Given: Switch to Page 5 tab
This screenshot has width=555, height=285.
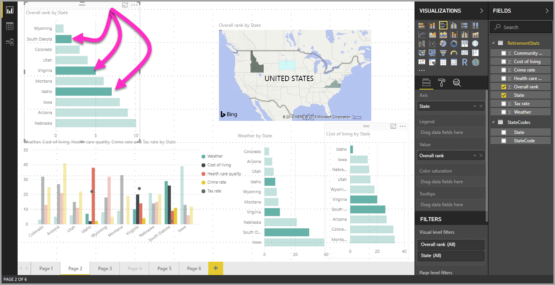Looking at the screenshot, I should (164, 269).
